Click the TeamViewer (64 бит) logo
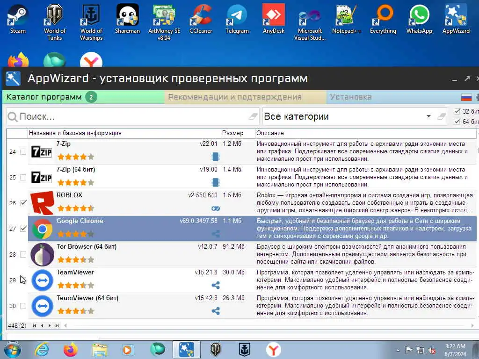479x359 pixels. tap(42, 306)
